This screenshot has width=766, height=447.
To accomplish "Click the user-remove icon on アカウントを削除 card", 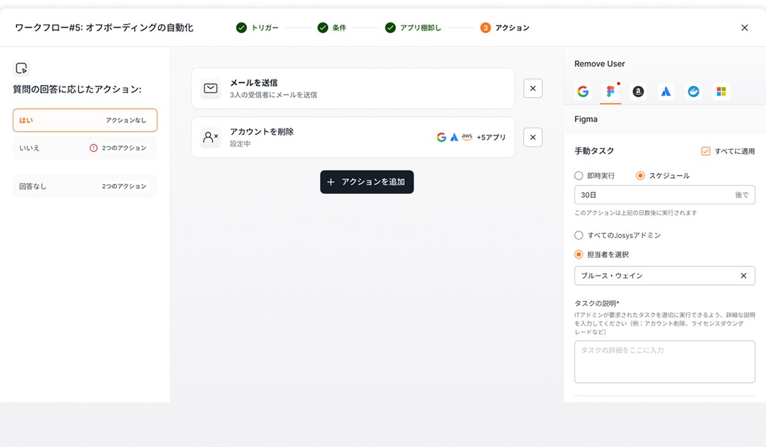I will [211, 137].
